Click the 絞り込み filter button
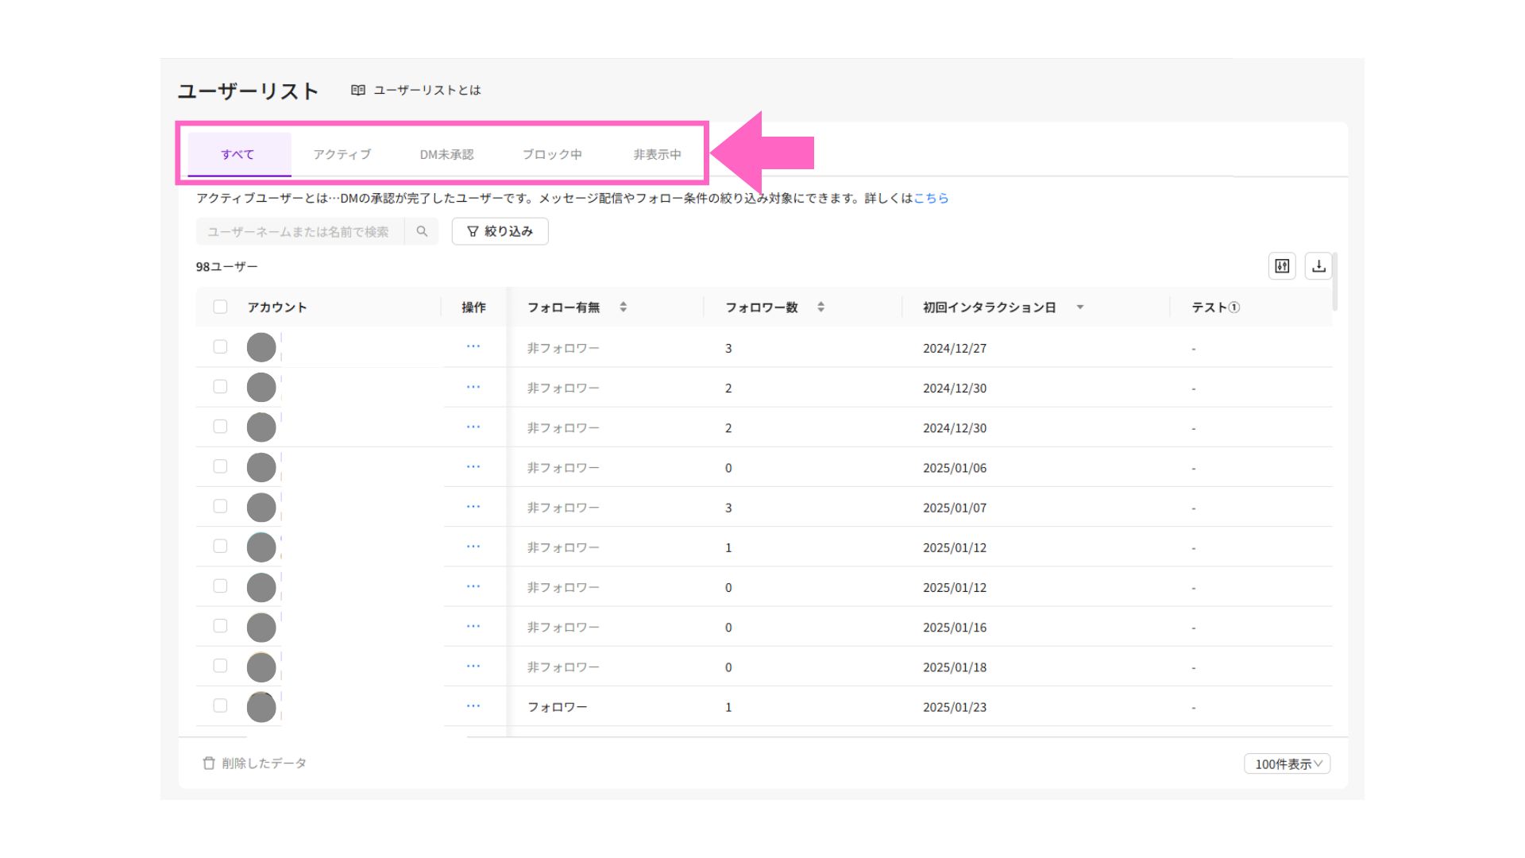The image size is (1525, 858). 500,231
